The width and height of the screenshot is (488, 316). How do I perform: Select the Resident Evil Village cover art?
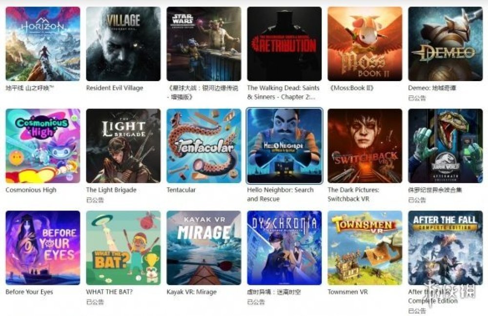tap(123, 44)
